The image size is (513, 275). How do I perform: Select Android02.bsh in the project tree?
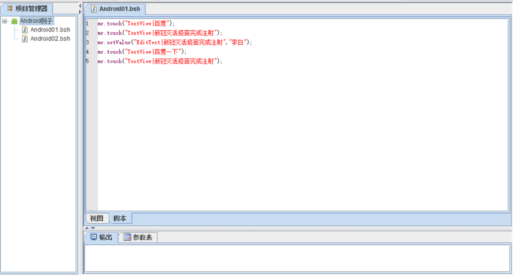click(x=50, y=38)
